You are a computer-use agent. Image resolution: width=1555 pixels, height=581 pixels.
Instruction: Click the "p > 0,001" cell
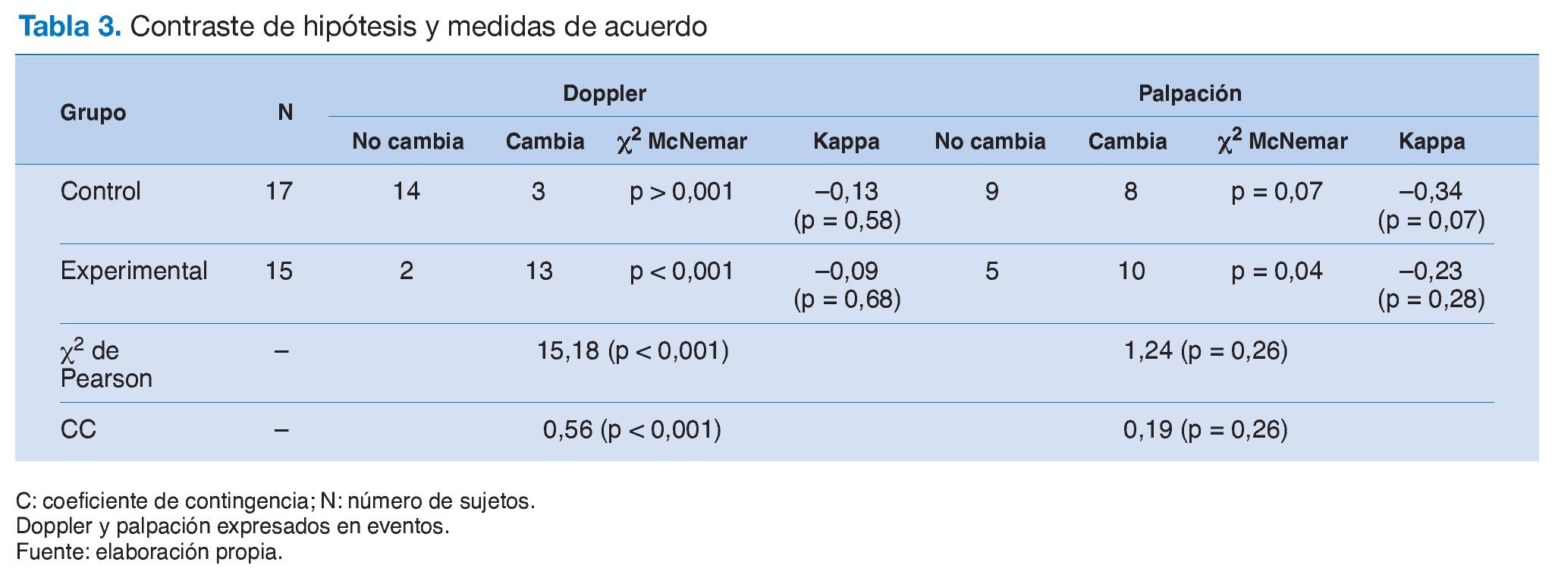(681, 191)
